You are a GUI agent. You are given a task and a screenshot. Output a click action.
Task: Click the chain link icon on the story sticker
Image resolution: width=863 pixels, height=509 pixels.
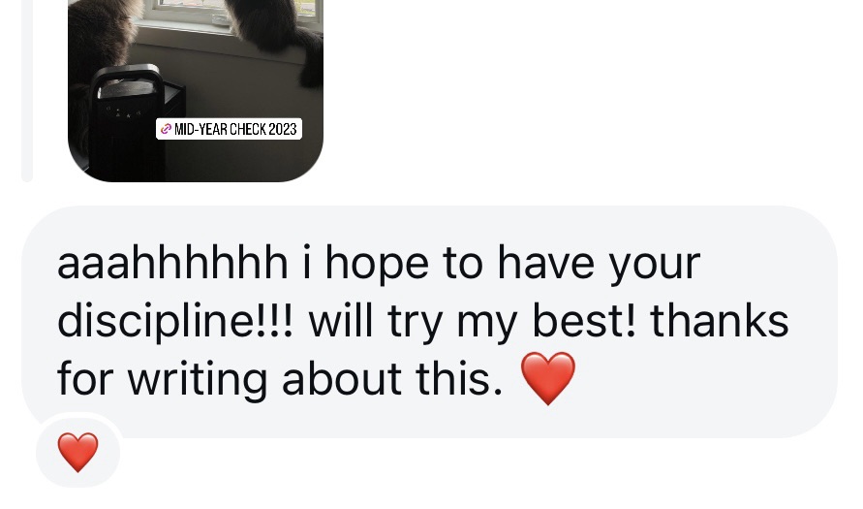click(166, 129)
